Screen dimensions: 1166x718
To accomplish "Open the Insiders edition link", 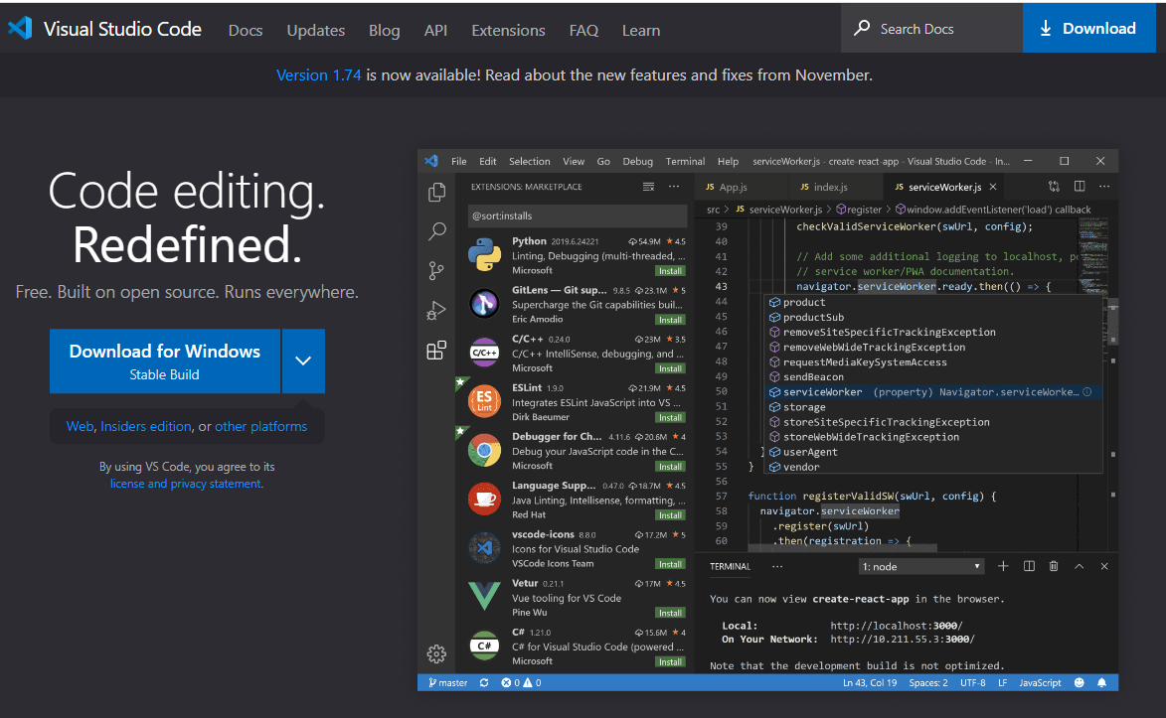I will [146, 426].
